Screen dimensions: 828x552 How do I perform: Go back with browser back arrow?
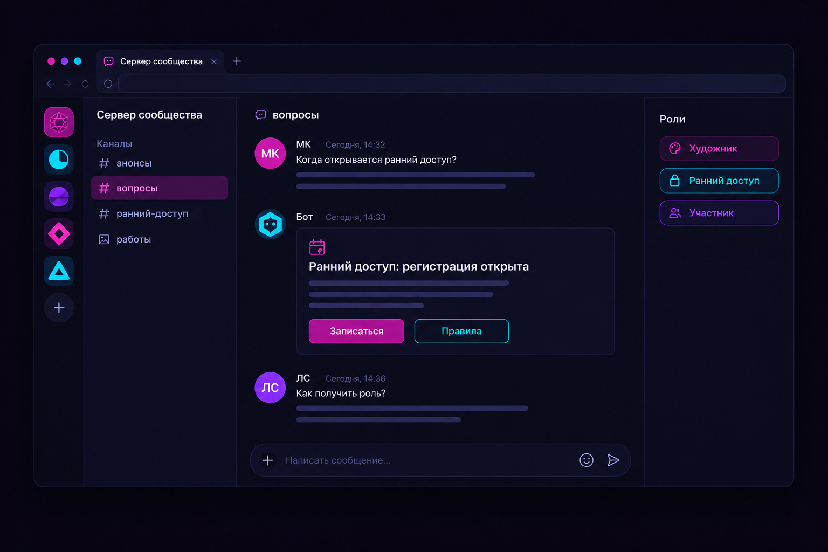50,84
